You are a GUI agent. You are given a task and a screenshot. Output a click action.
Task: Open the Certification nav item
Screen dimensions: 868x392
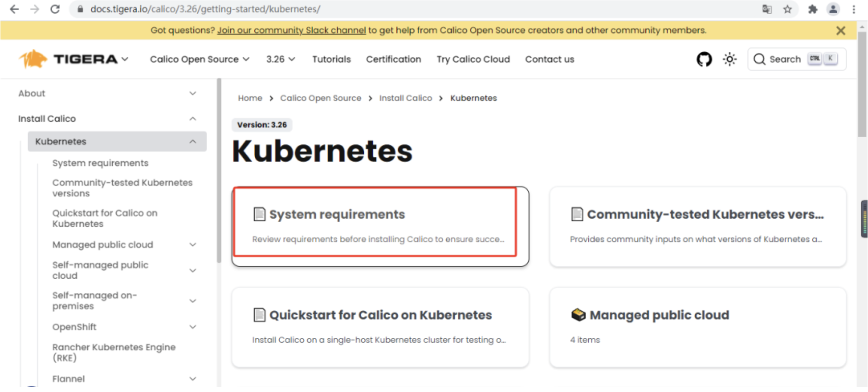click(x=393, y=59)
